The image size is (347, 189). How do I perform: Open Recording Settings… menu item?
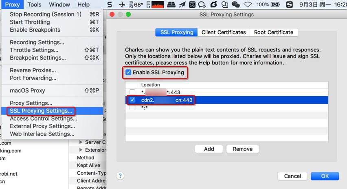[x=52, y=42]
